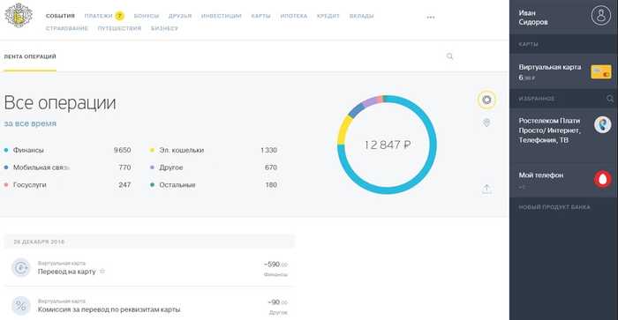Click the search magnifier in operations feed

point(449,56)
